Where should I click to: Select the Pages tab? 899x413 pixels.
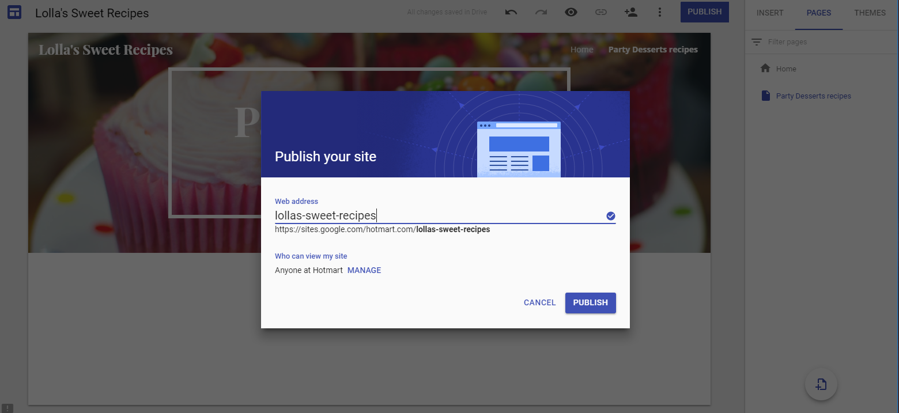click(819, 13)
